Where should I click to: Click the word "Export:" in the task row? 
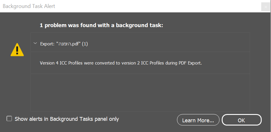(x=47, y=44)
